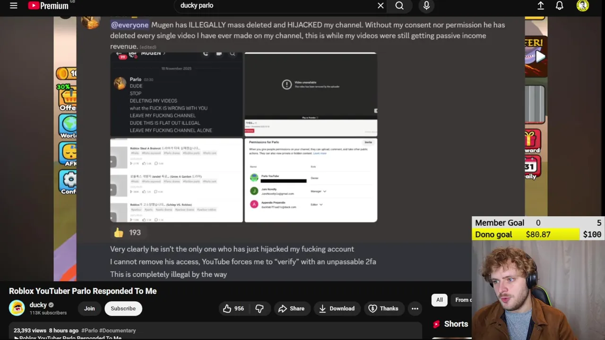Click the thumbs-up reaction with 193
The width and height of the screenshot is (605, 340).
pos(127,232)
